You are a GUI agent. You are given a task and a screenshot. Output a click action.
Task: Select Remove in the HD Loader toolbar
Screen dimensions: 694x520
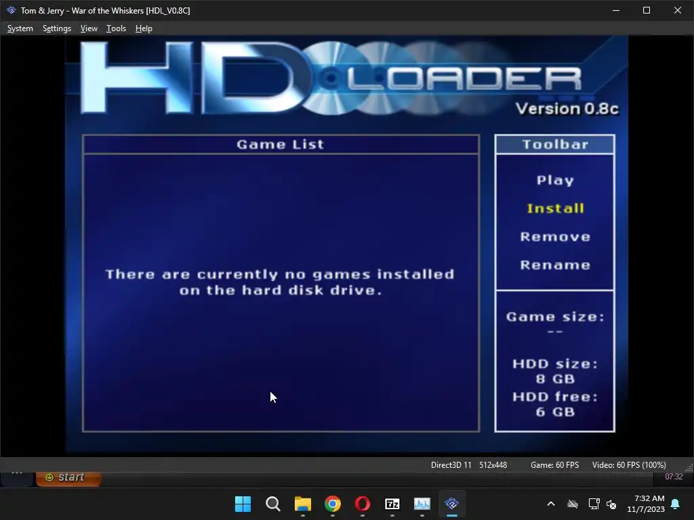[555, 236]
